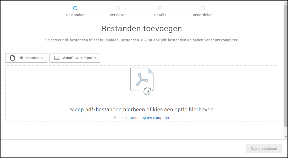288x158 pixels.
Task: Advance to the Versieset stage
Action: [x=118, y=15]
